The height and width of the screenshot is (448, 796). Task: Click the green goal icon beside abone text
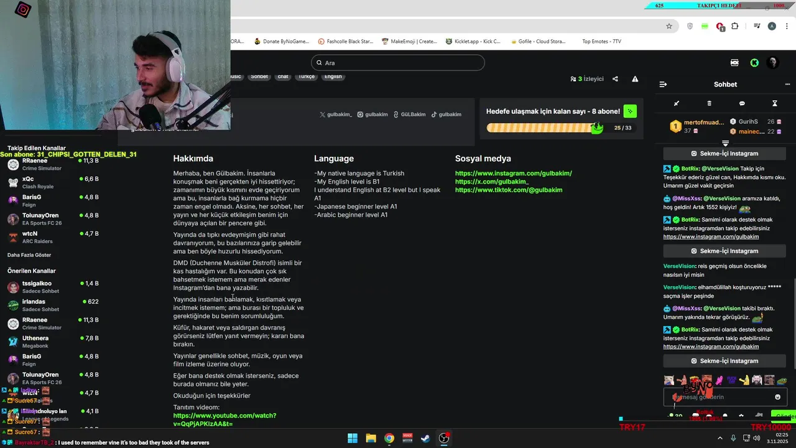coord(630,111)
